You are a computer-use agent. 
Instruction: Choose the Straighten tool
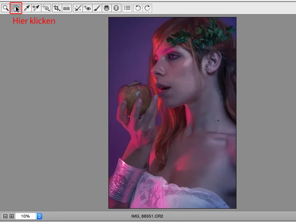point(67,8)
